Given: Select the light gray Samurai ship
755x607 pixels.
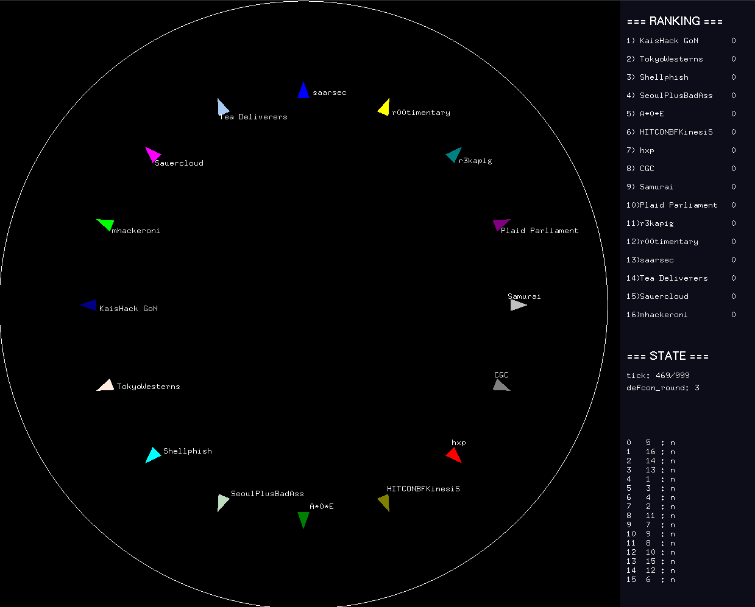Looking at the screenshot, I should tap(517, 305).
